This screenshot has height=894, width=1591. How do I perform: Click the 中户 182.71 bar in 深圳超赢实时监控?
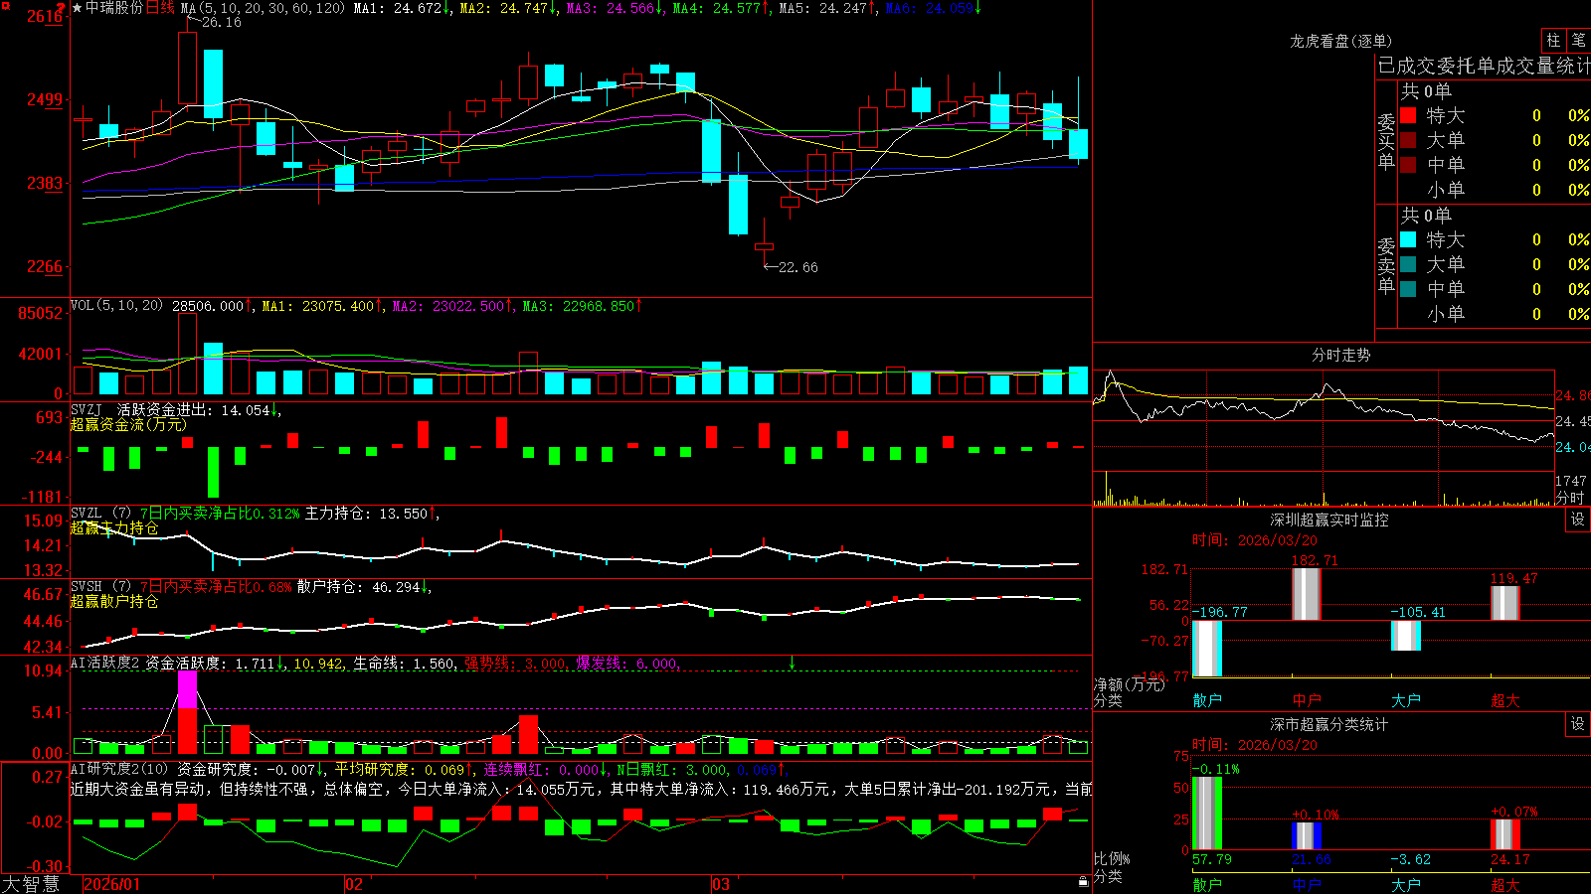click(1307, 594)
